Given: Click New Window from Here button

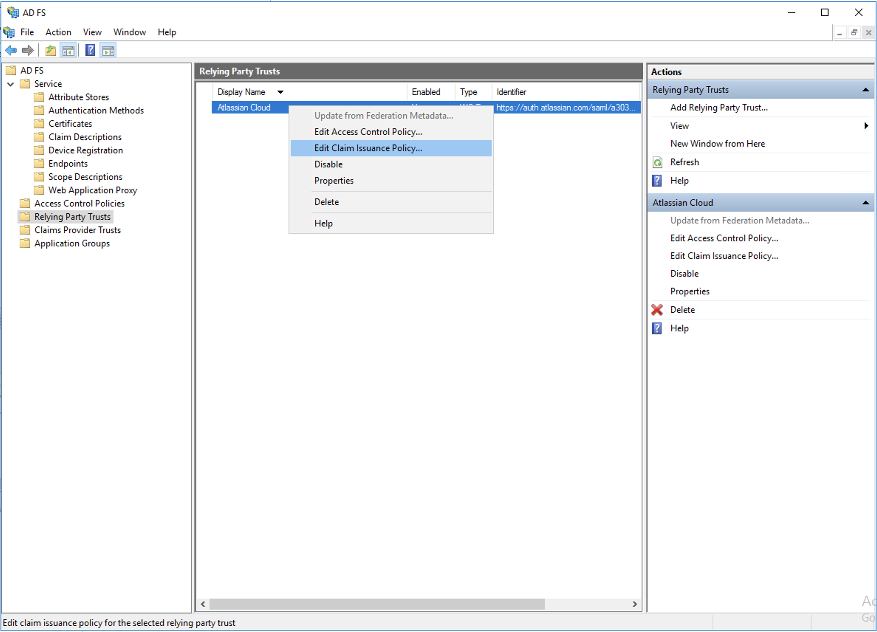Looking at the screenshot, I should pos(719,144).
